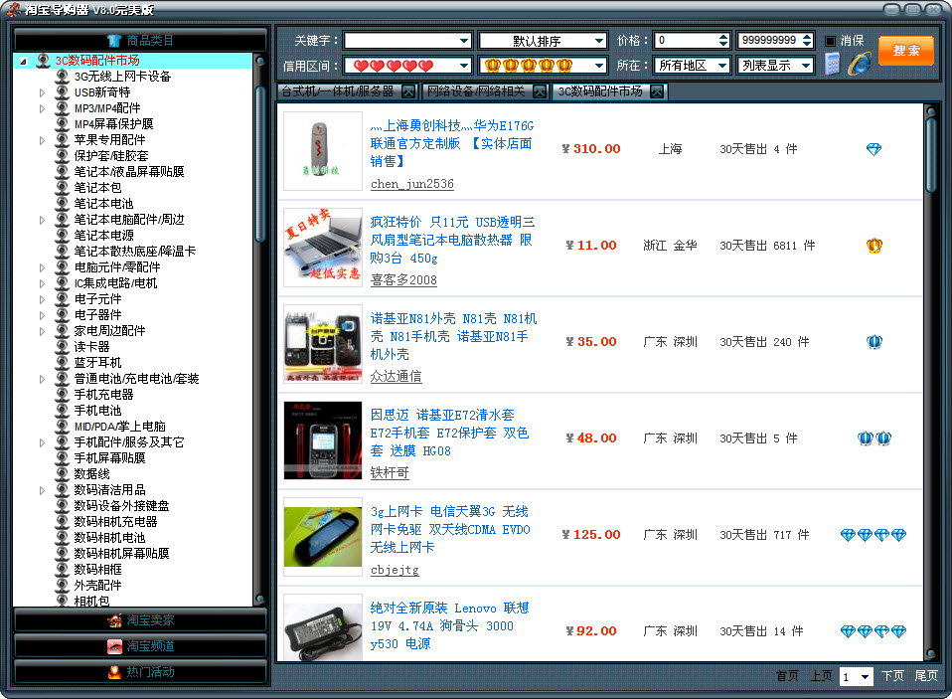Go to 尾页 last page
Screen dimensions: 952x699
[926, 676]
